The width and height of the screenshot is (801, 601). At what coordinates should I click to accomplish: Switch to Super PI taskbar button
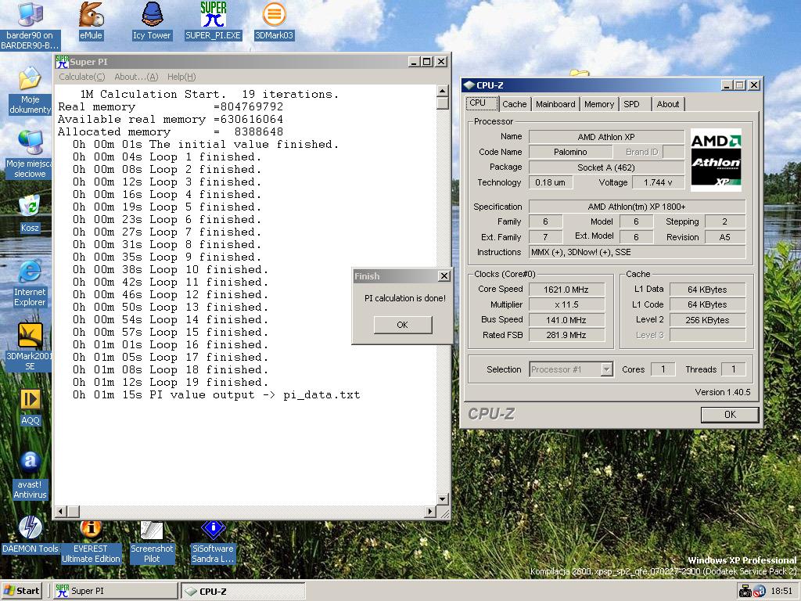coord(115,591)
